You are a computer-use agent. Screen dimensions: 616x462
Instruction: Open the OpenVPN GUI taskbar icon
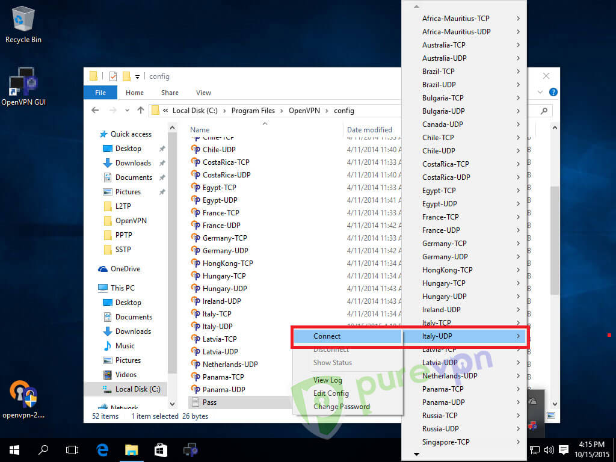coord(191,450)
